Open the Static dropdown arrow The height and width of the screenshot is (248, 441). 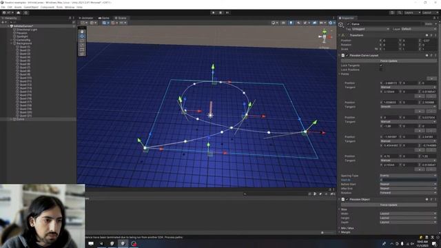(435, 24)
